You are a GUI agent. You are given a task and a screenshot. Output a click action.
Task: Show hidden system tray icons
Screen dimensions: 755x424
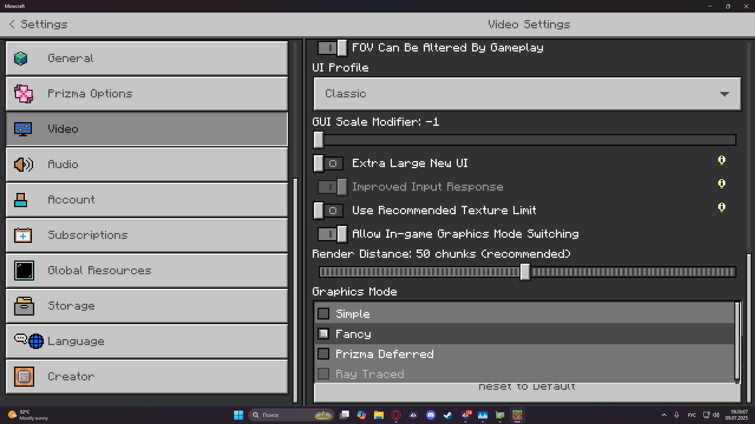tap(664, 415)
